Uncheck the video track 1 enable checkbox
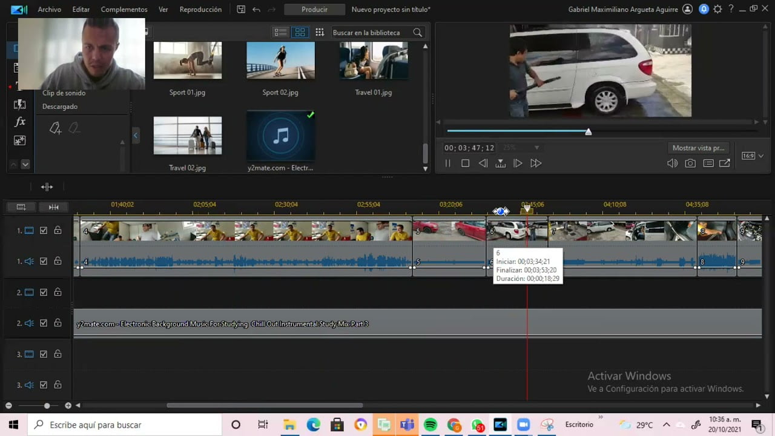This screenshot has width=775, height=436. tap(44, 231)
